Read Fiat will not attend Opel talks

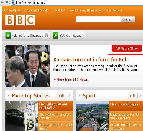coord(55,106)
